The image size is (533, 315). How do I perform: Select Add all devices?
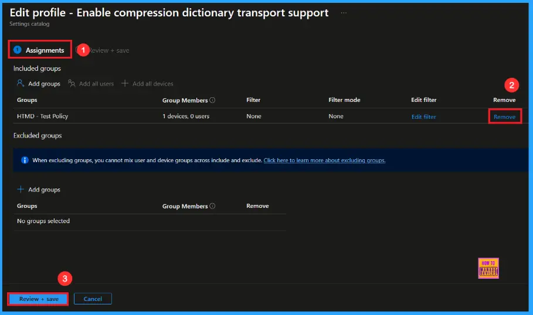pyautogui.click(x=153, y=84)
